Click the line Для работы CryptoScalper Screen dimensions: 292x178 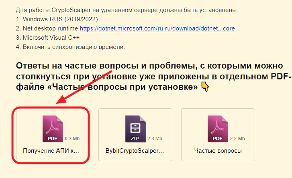(127, 10)
